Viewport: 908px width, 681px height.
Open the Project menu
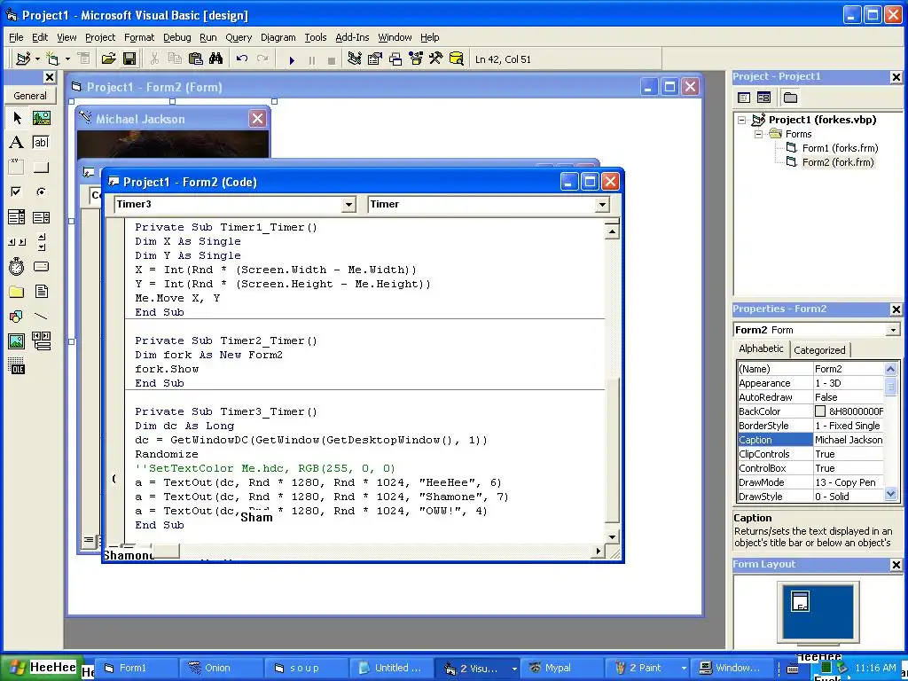pyautogui.click(x=100, y=37)
